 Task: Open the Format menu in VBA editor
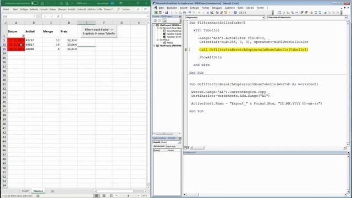[x=205, y=8]
